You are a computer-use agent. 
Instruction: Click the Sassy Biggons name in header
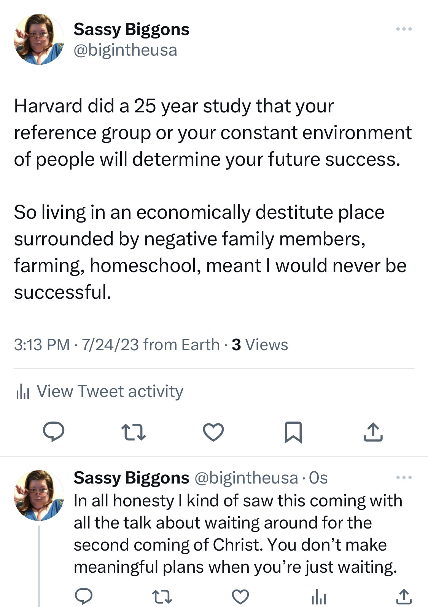coord(131,29)
